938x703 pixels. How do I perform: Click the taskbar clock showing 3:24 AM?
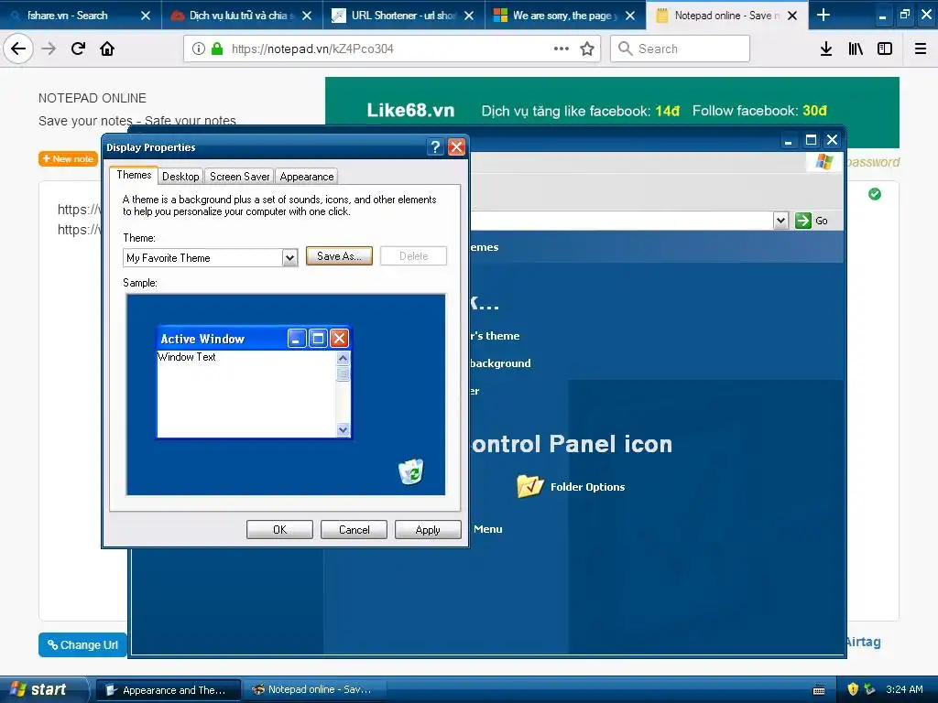tap(904, 689)
